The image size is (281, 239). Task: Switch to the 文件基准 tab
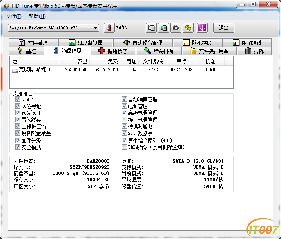point(33,42)
